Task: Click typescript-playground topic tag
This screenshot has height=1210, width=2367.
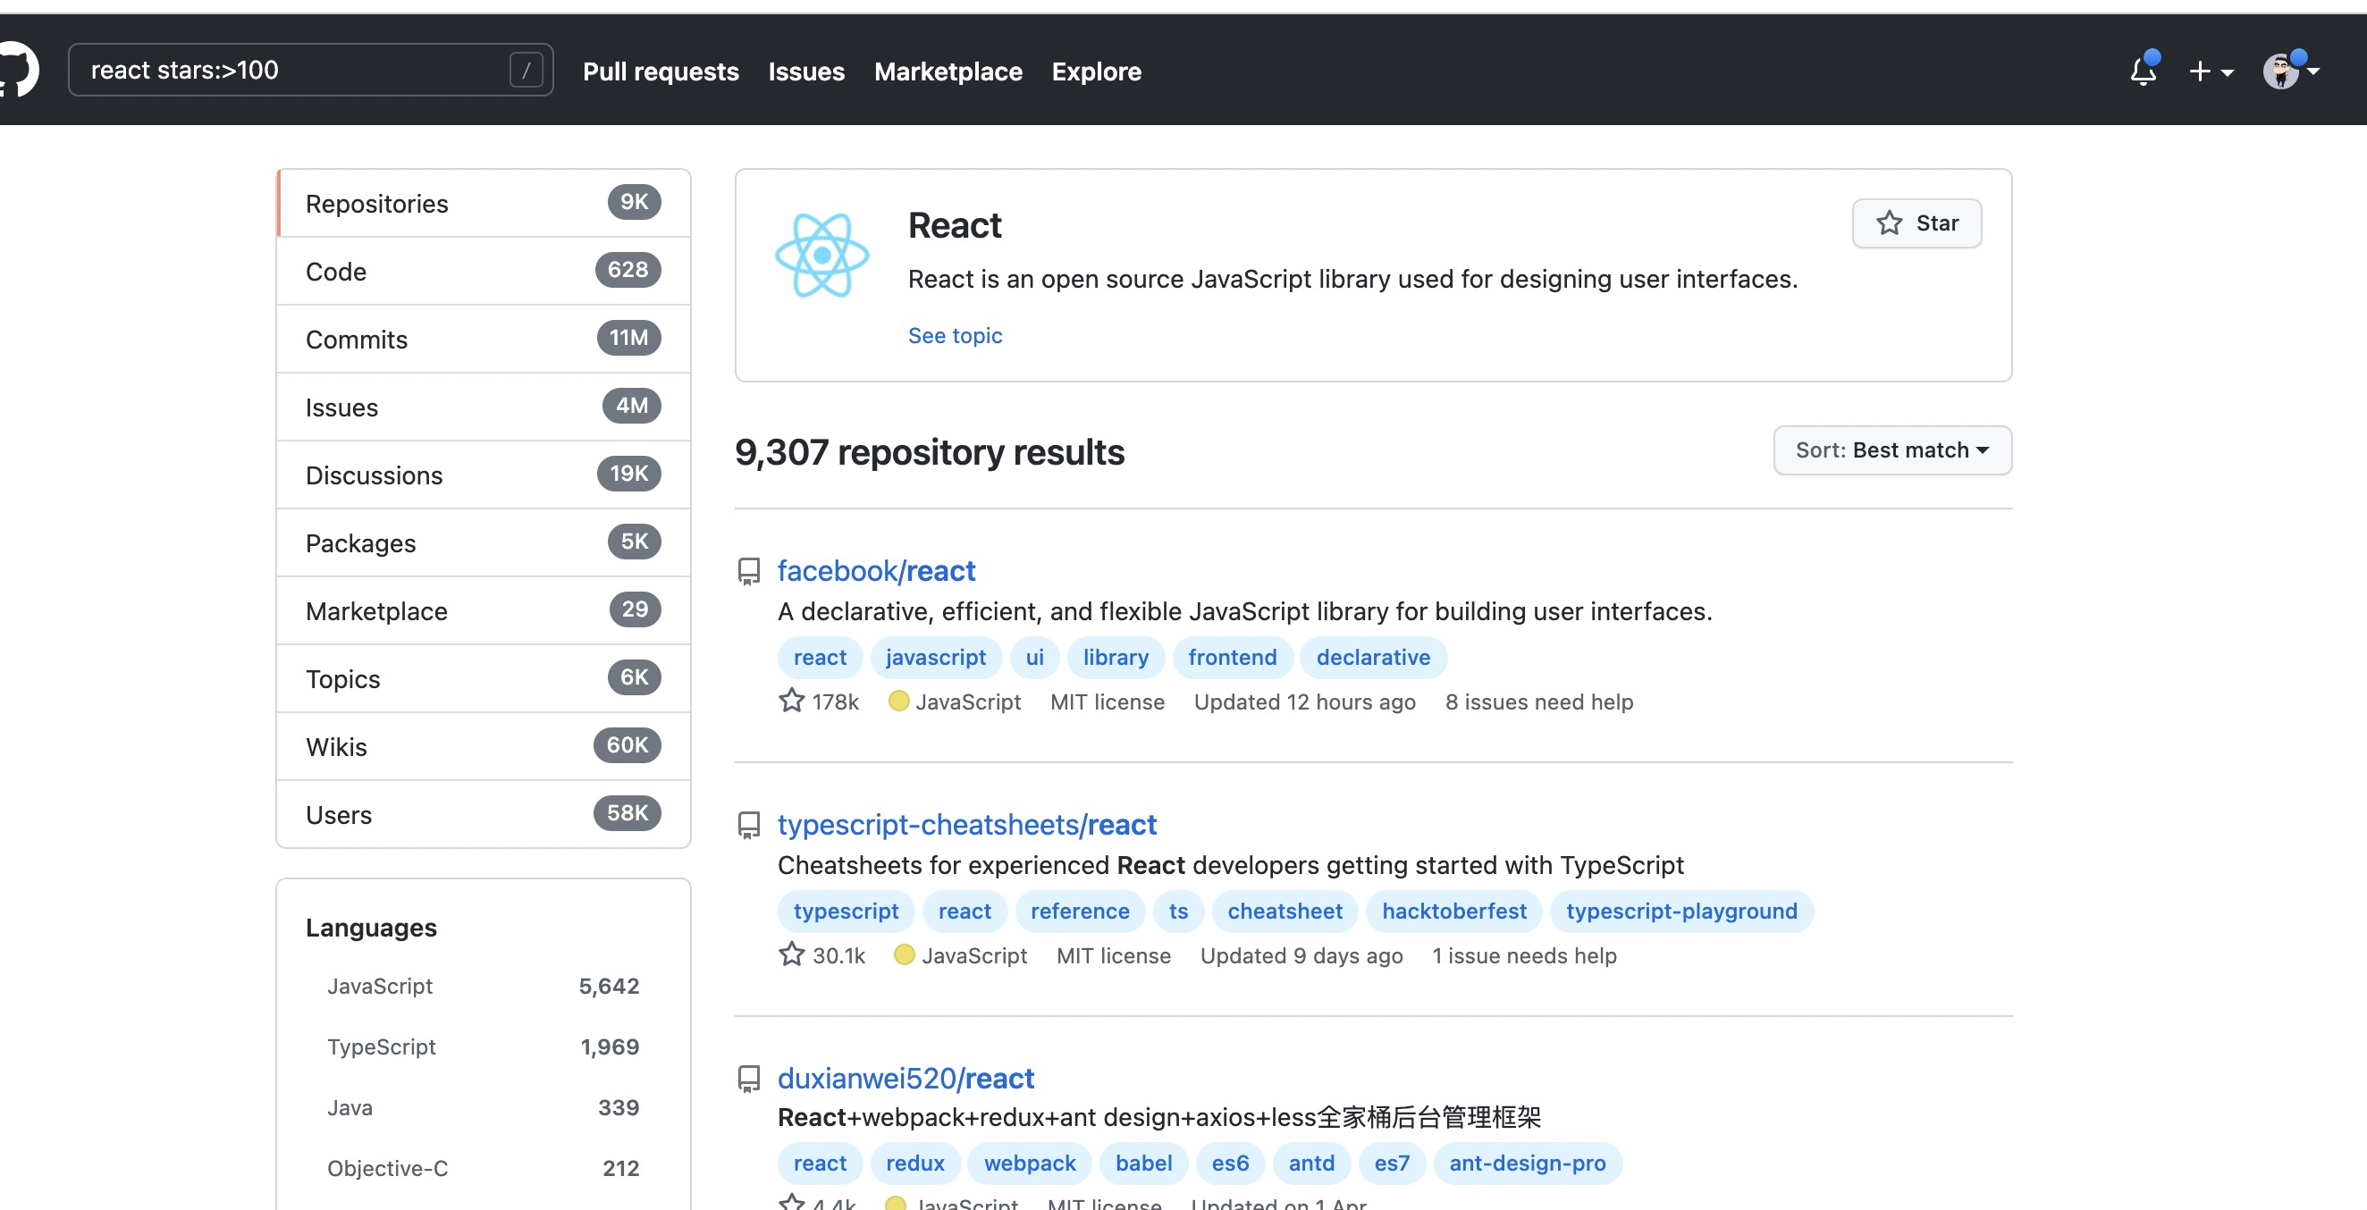Action: pos(1681,911)
